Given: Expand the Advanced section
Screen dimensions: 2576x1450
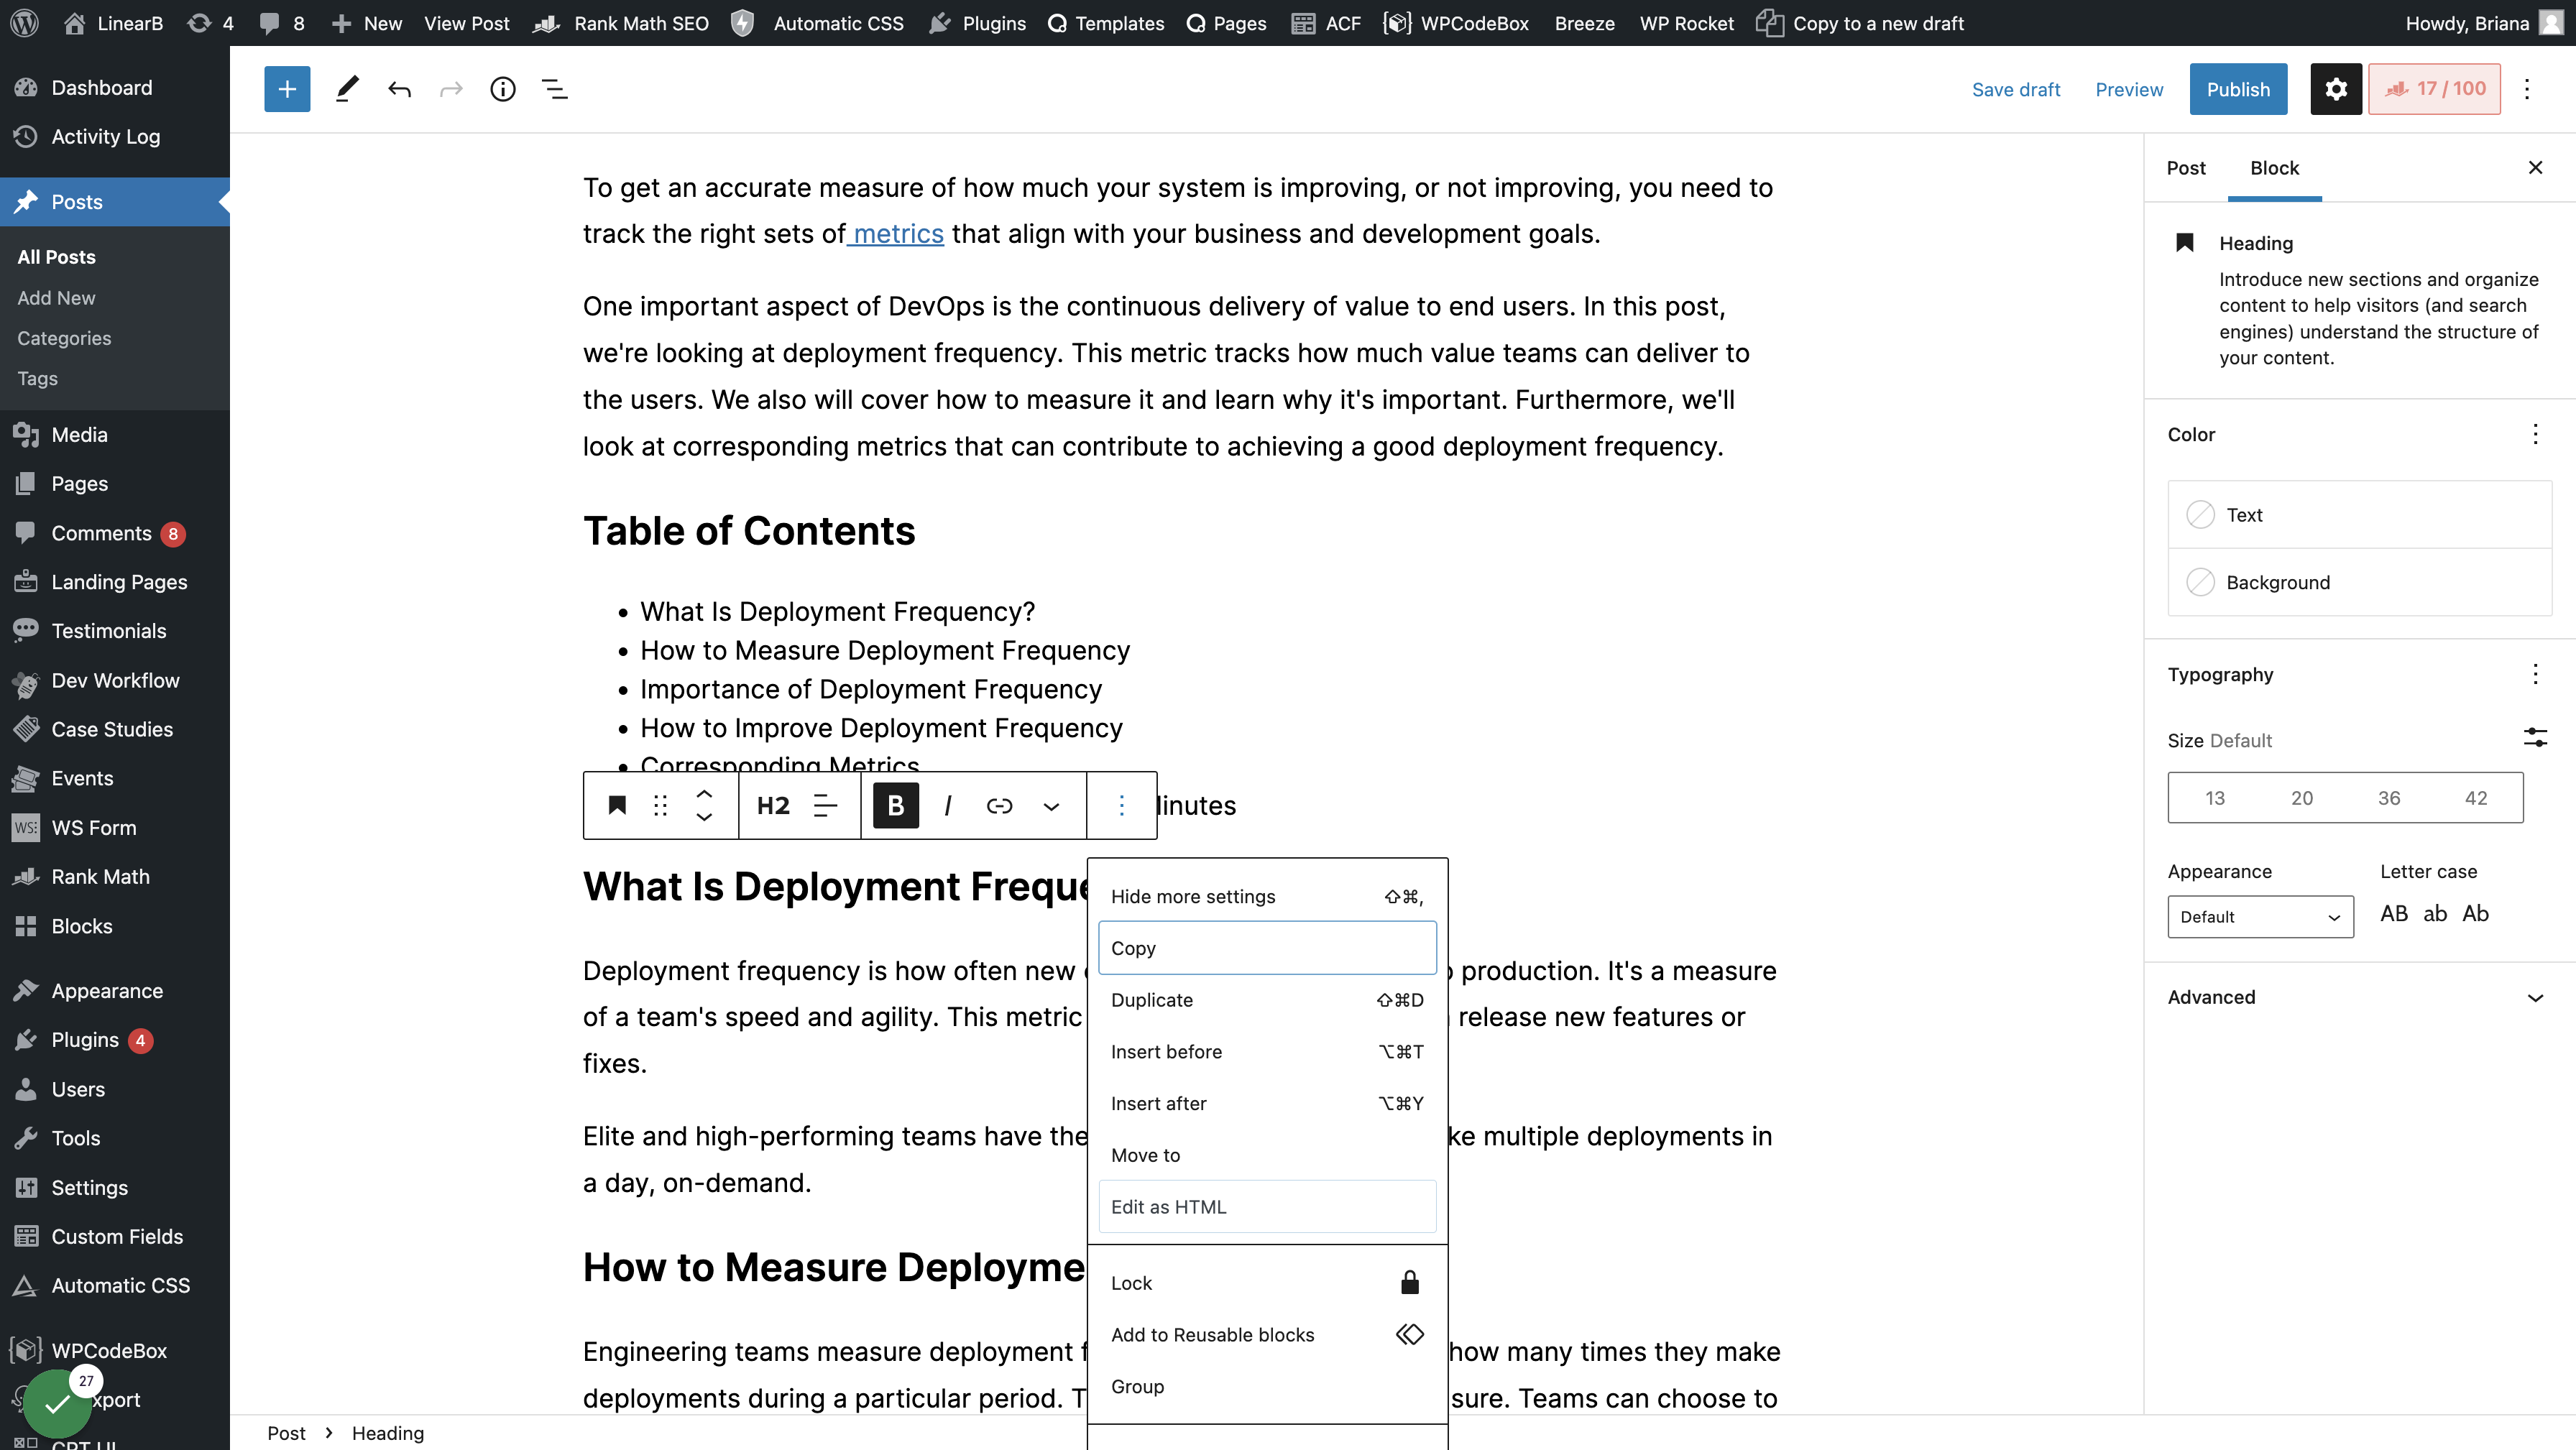Looking at the screenshot, I should point(2359,997).
